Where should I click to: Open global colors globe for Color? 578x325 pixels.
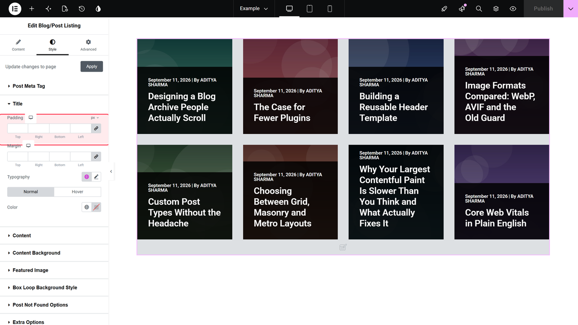click(87, 207)
